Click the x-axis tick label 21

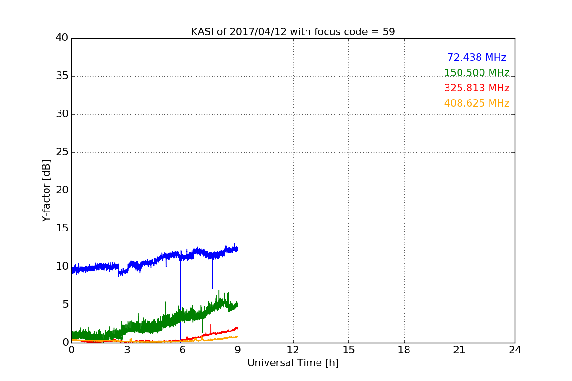(x=460, y=350)
